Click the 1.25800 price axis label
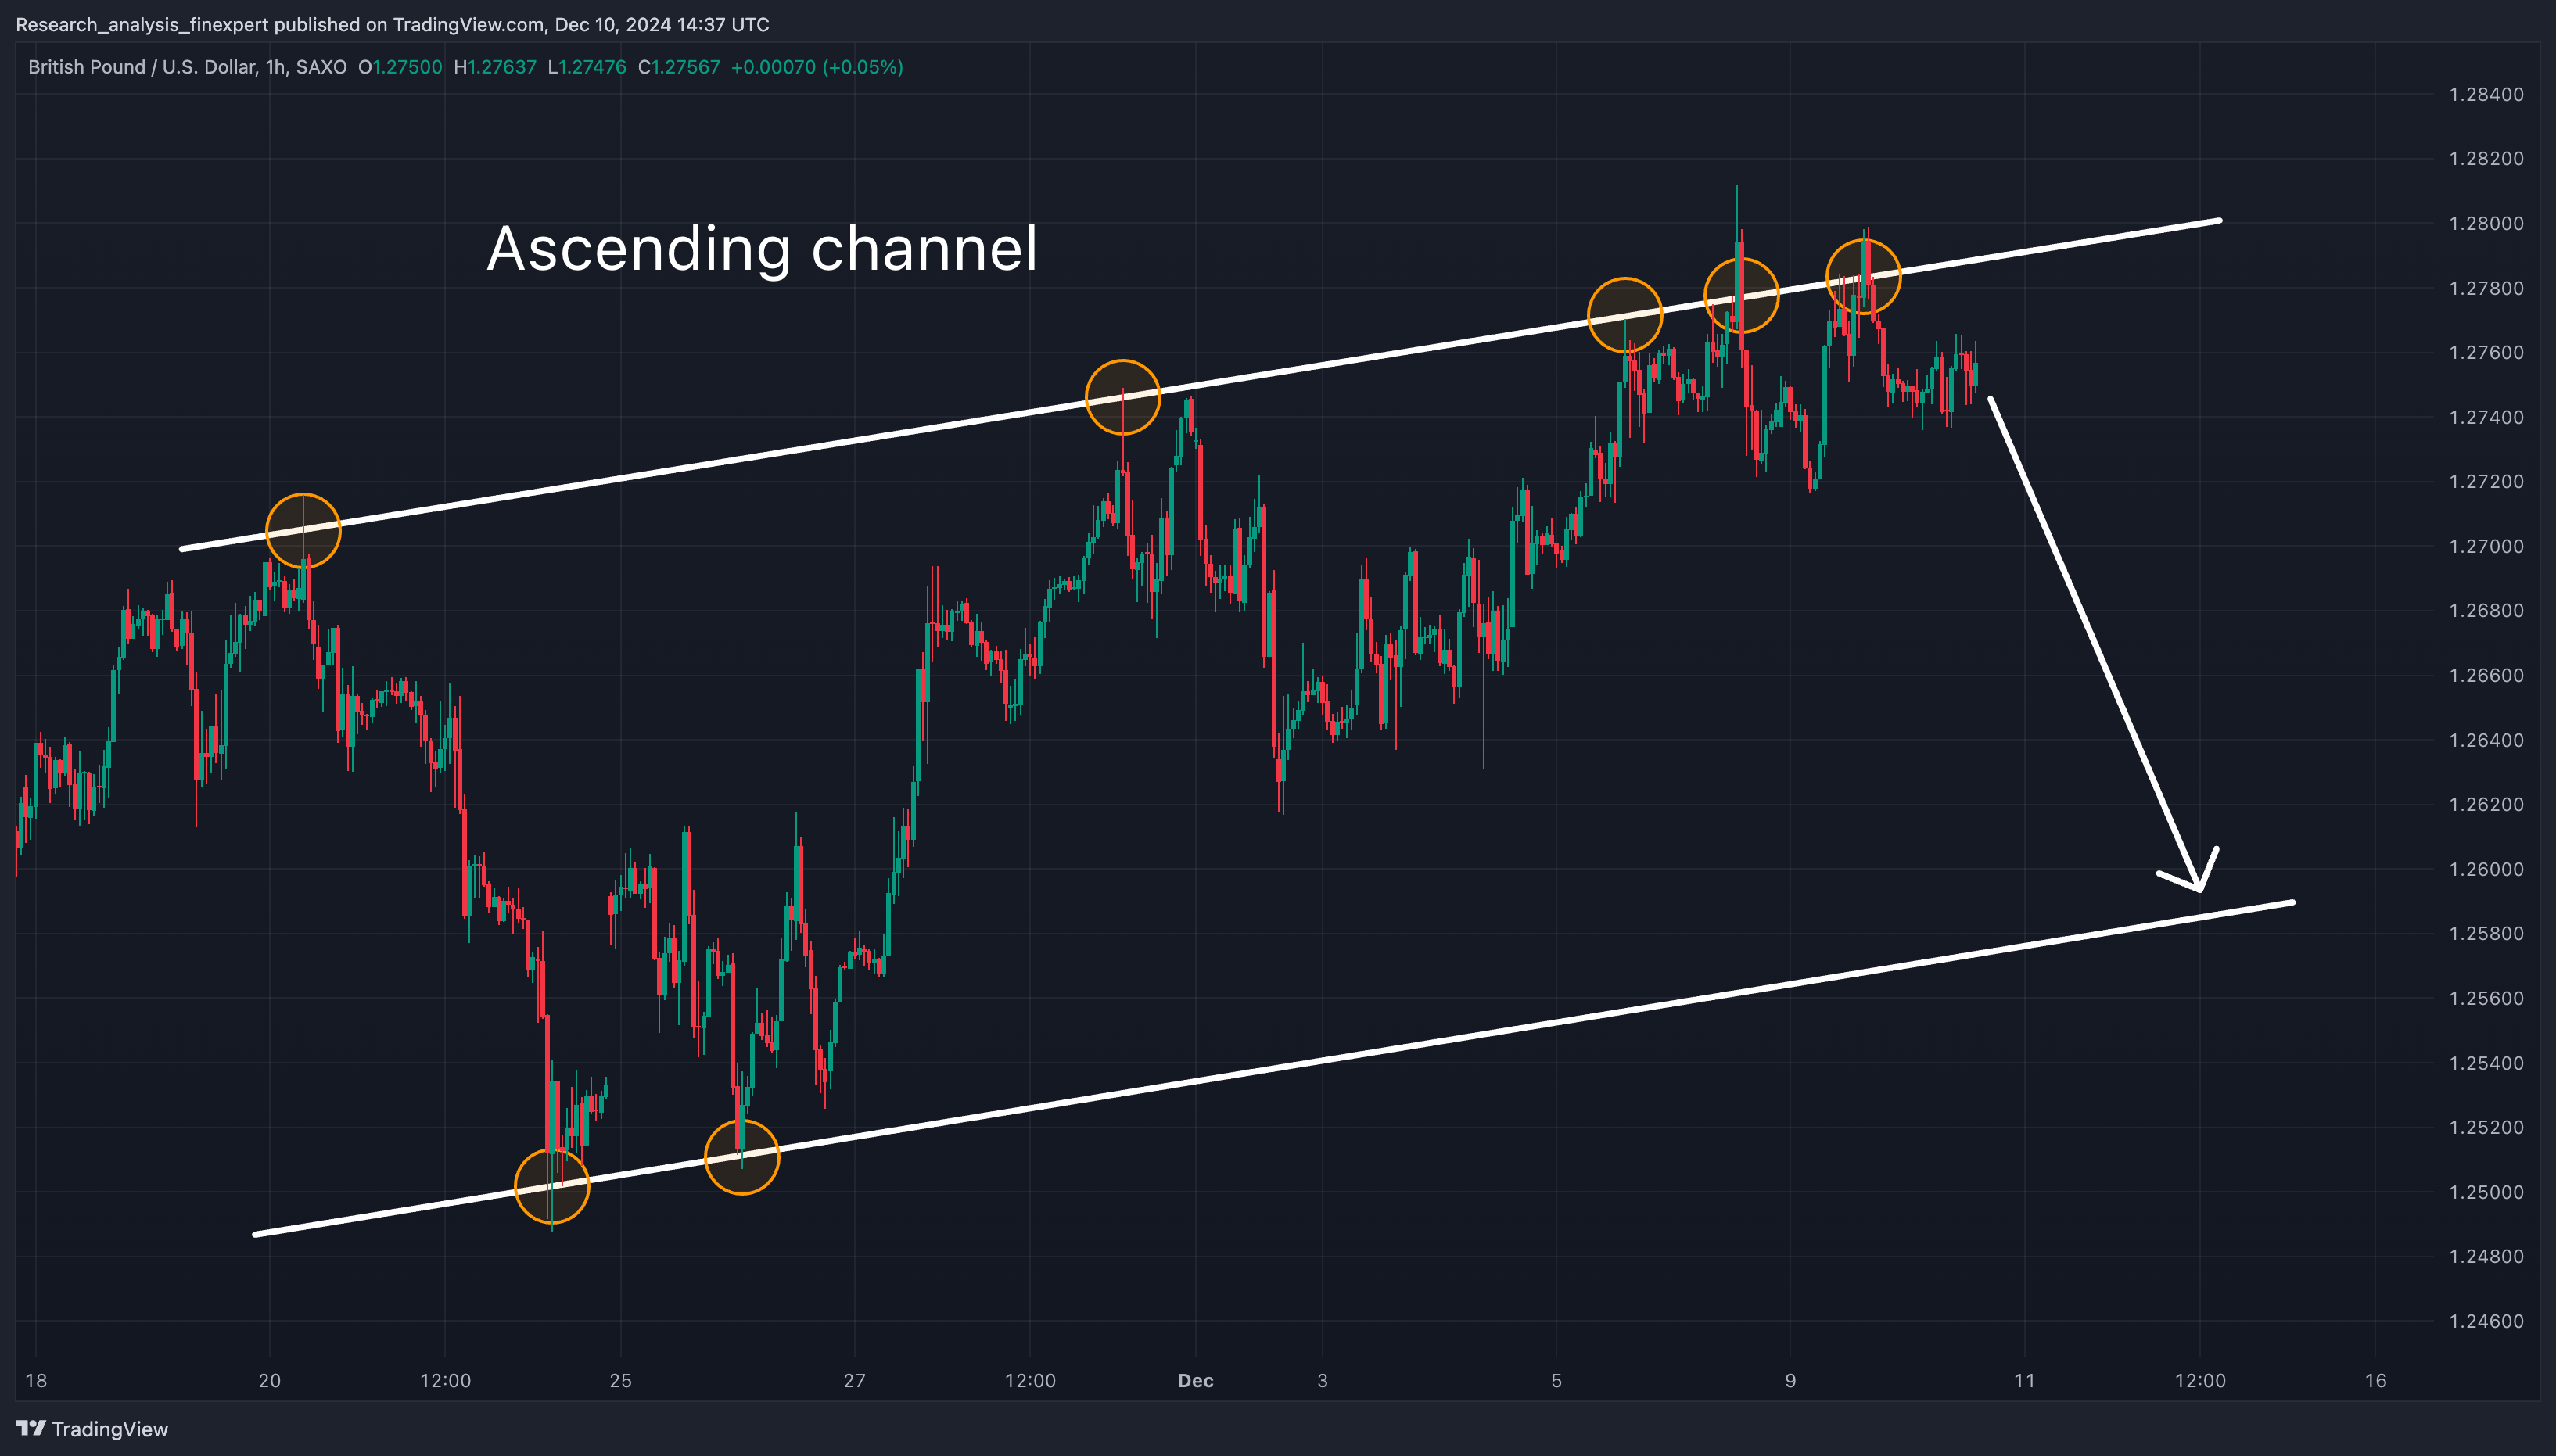Viewport: 2556px width, 1456px height. click(2486, 933)
